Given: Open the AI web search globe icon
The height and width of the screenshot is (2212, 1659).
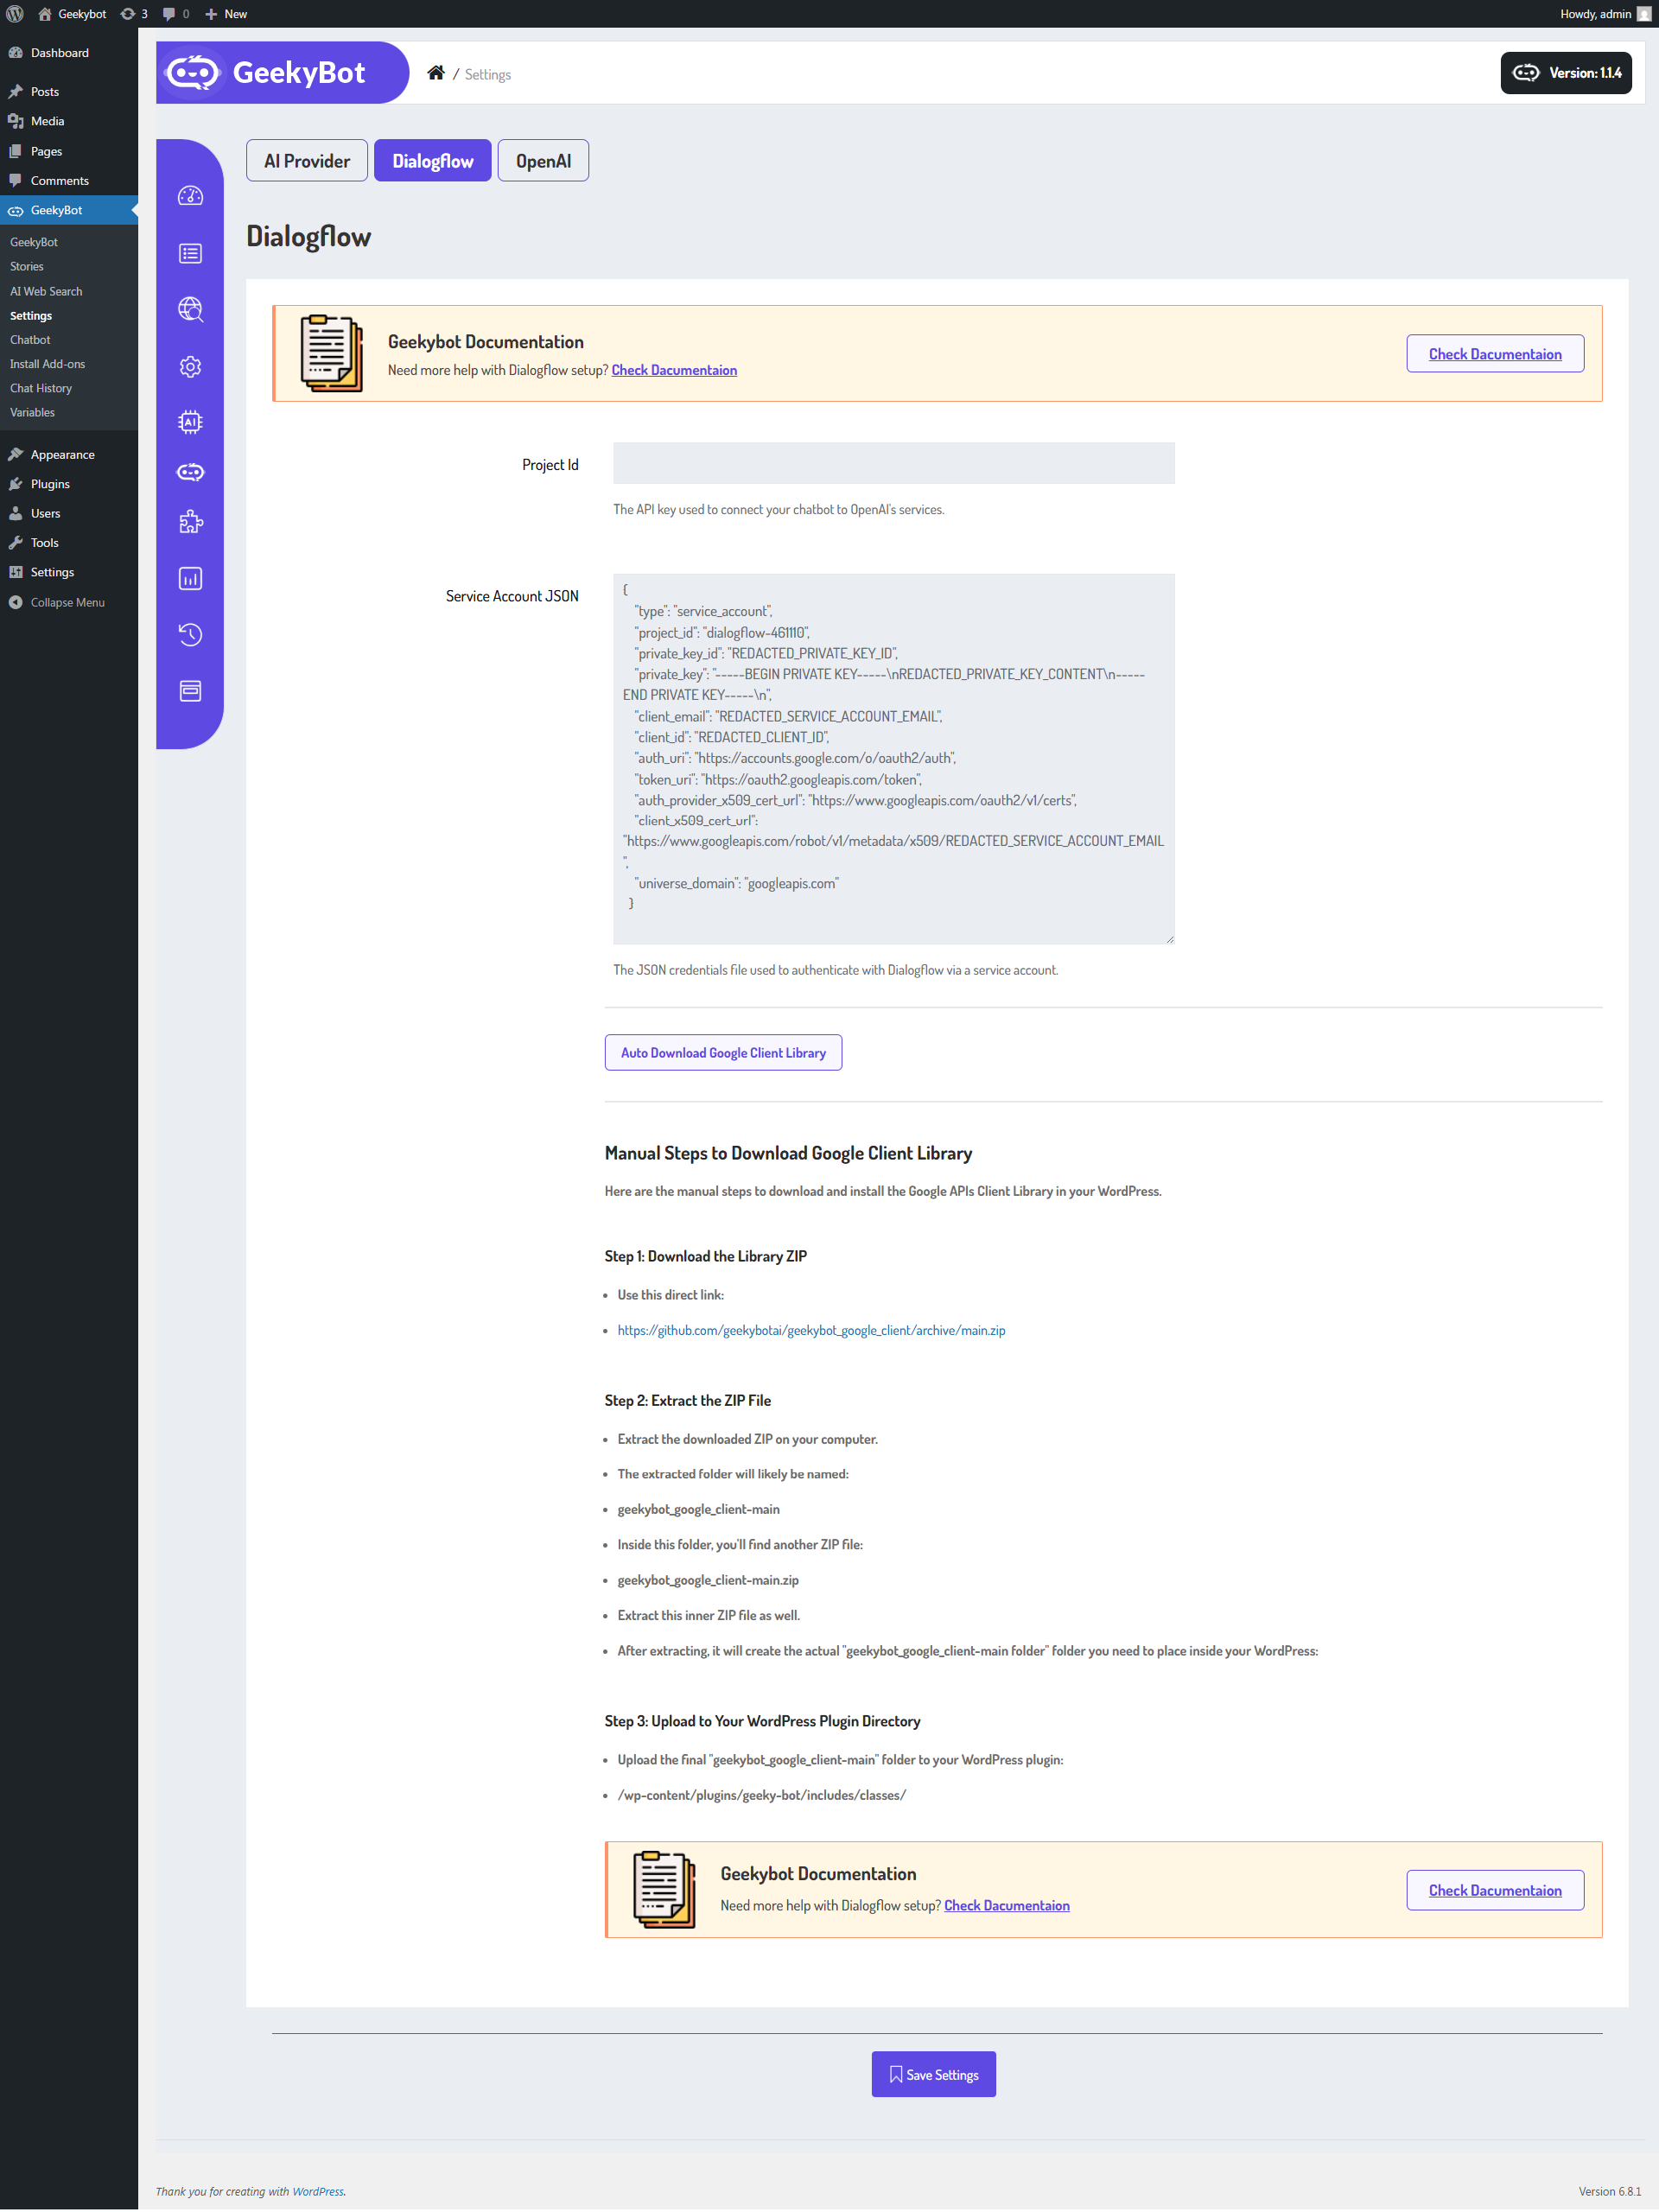Looking at the screenshot, I should pos(190,309).
